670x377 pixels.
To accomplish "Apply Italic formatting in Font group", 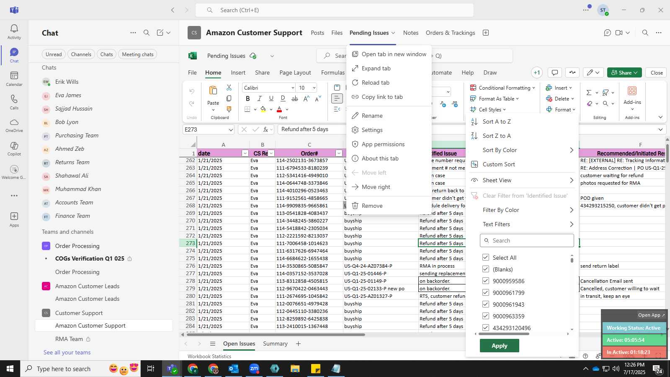I will point(259,98).
